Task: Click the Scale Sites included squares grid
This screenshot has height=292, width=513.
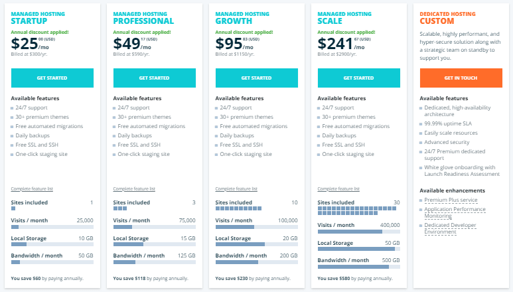Action: click(x=357, y=210)
